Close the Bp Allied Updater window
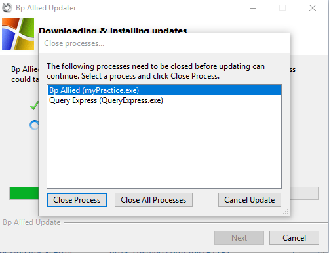 pyautogui.click(x=313, y=8)
